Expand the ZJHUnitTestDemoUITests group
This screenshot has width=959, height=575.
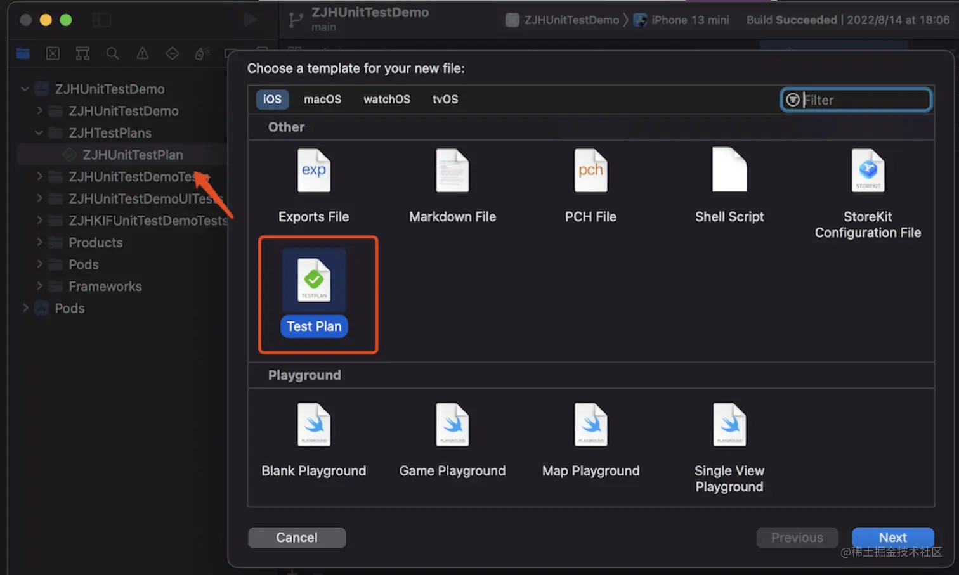[39, 198]
